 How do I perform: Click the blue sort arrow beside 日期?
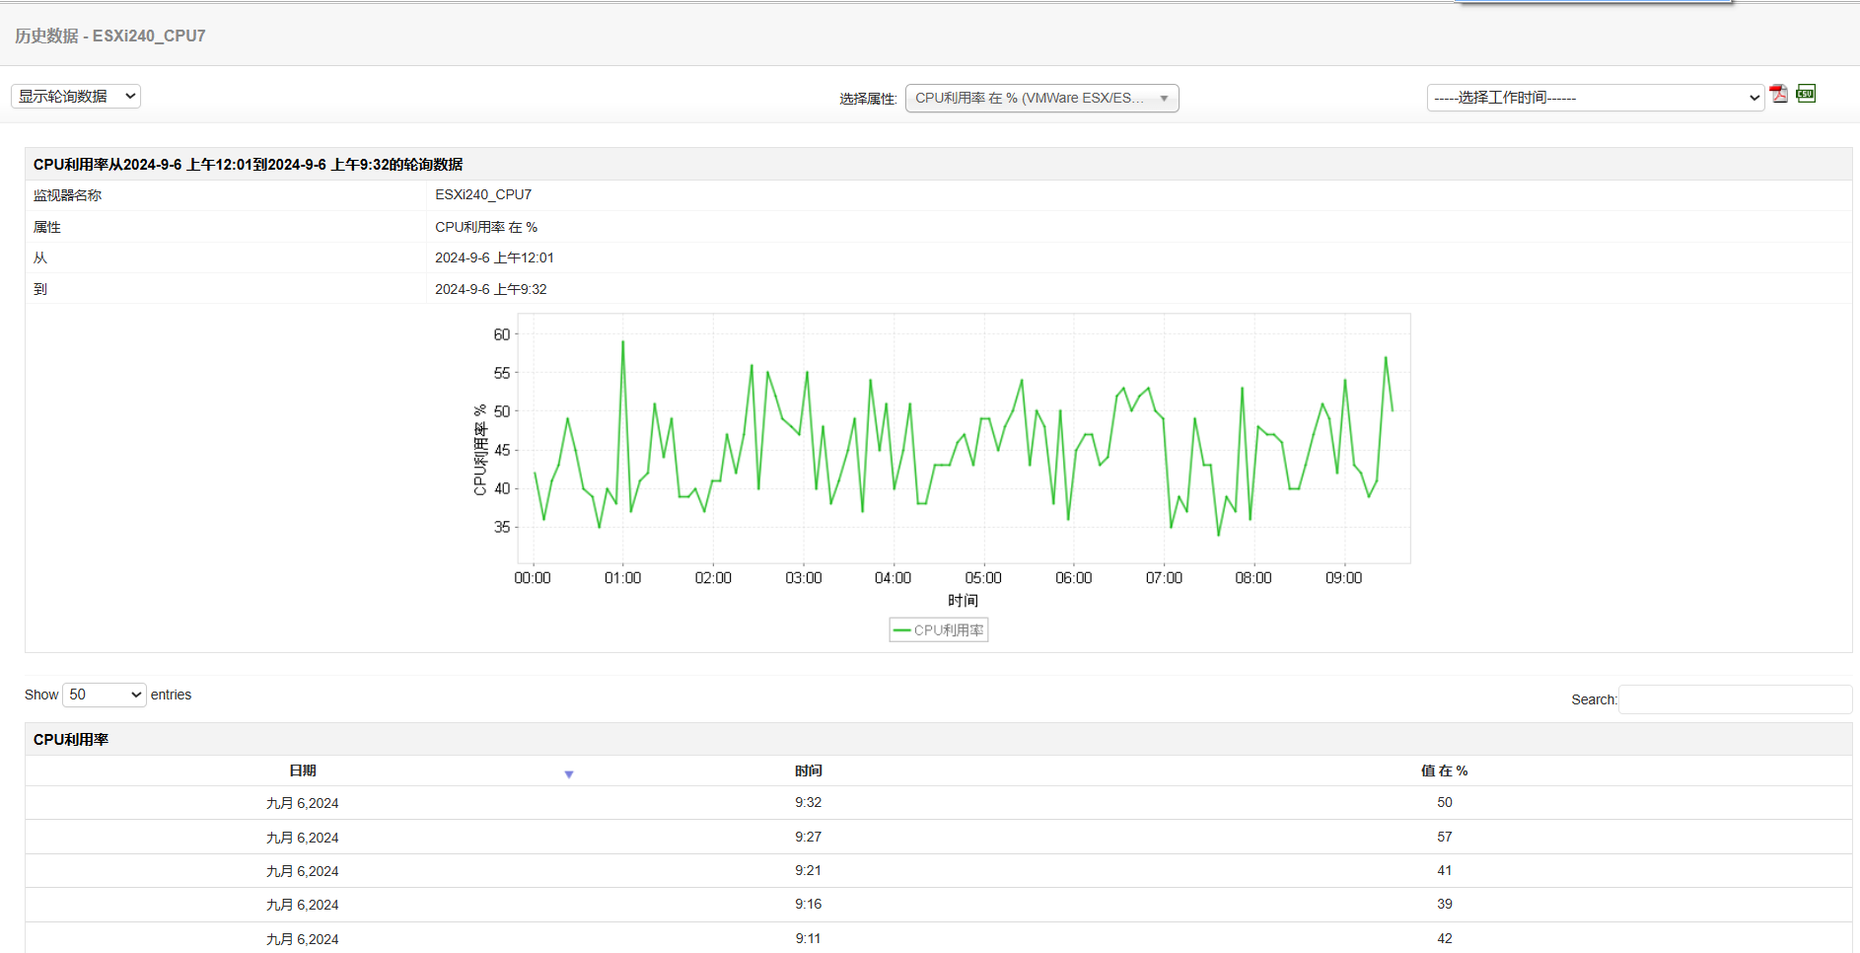point(569,774)
